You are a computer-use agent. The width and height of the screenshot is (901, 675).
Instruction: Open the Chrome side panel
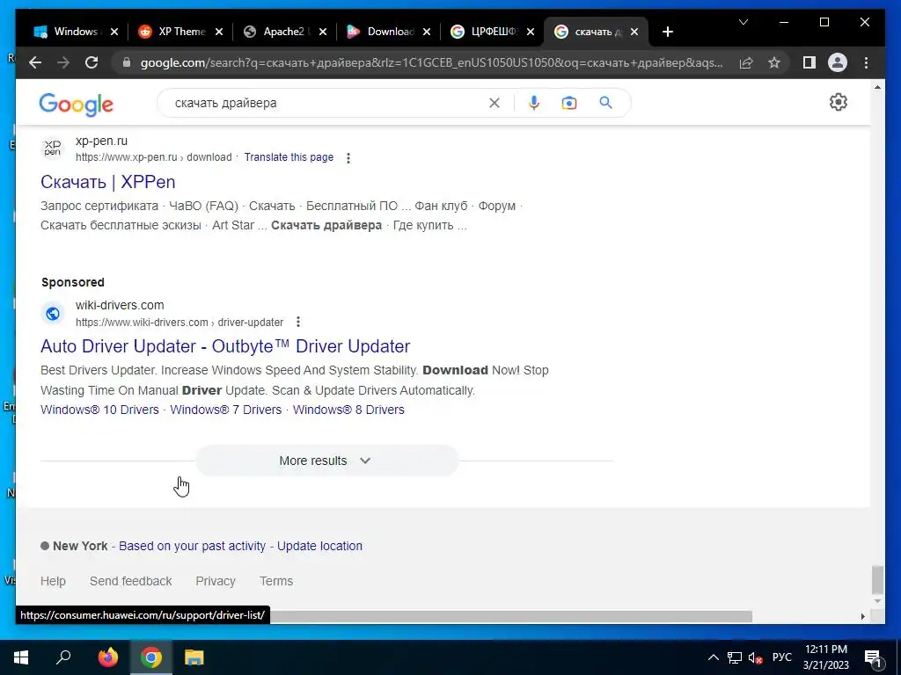(x=809, y=62)
